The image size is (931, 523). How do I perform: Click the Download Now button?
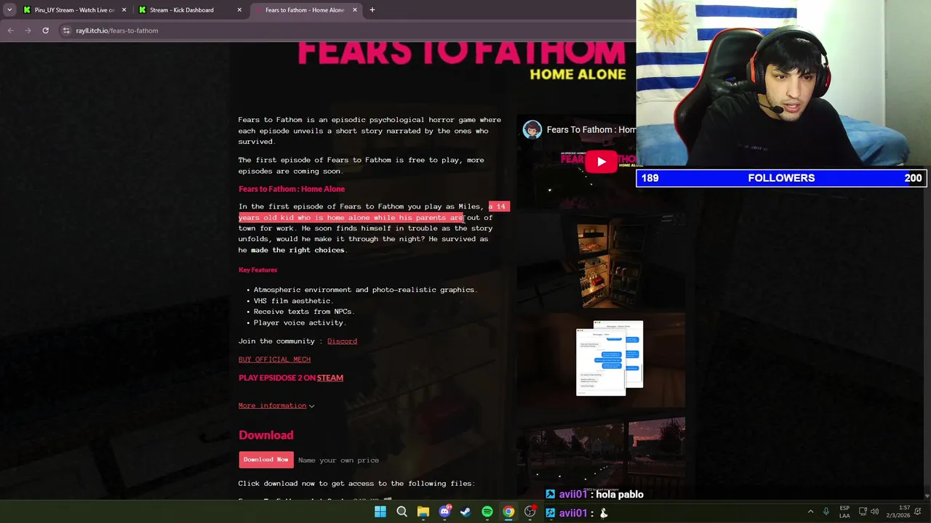pos(265,460)
